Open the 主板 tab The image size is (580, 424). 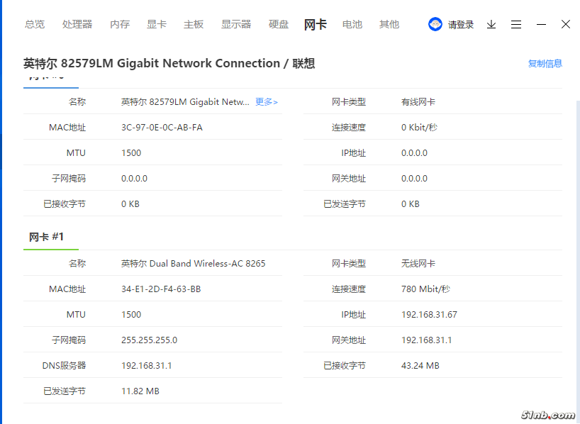194,24
